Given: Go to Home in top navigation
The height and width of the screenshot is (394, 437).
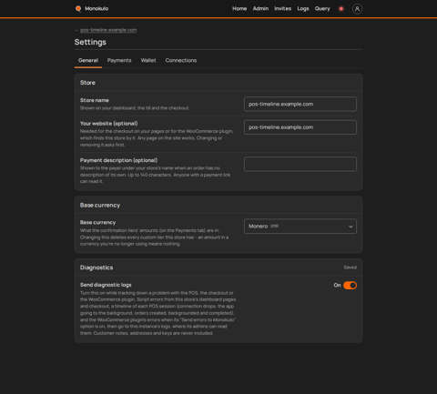Looking at the screenshot, I should [239, 9].
